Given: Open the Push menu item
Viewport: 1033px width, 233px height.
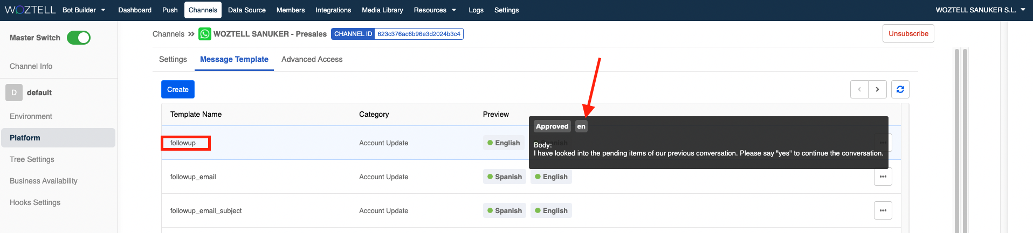Looking at the screenshot, I should (170, 10).
